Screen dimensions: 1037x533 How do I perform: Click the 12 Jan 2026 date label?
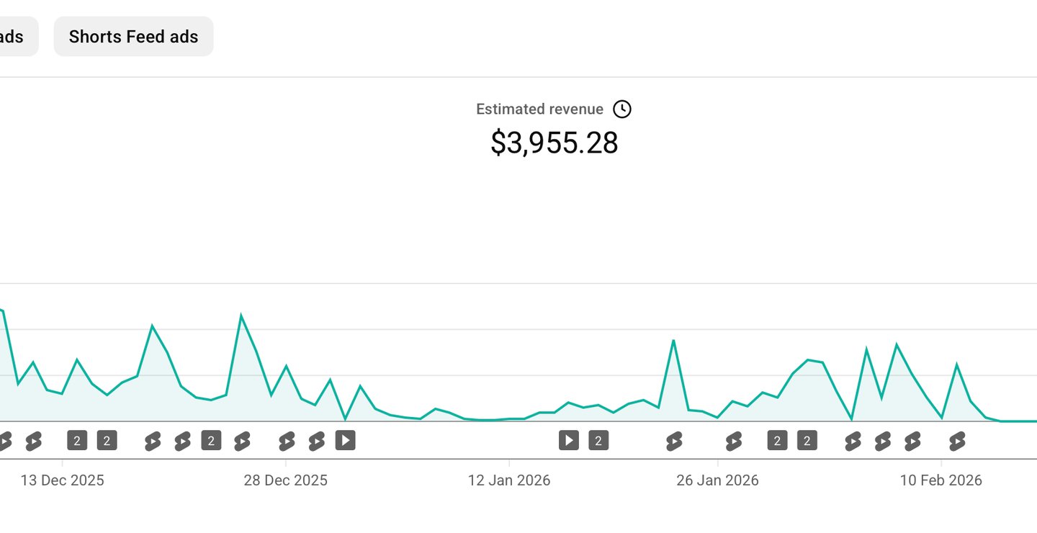pyautogui.click(x=509, y=480)
